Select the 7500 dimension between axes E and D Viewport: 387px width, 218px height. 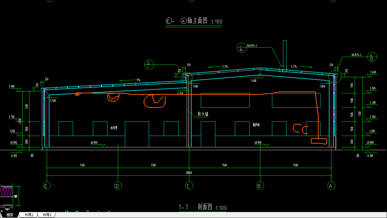[82, 165]
